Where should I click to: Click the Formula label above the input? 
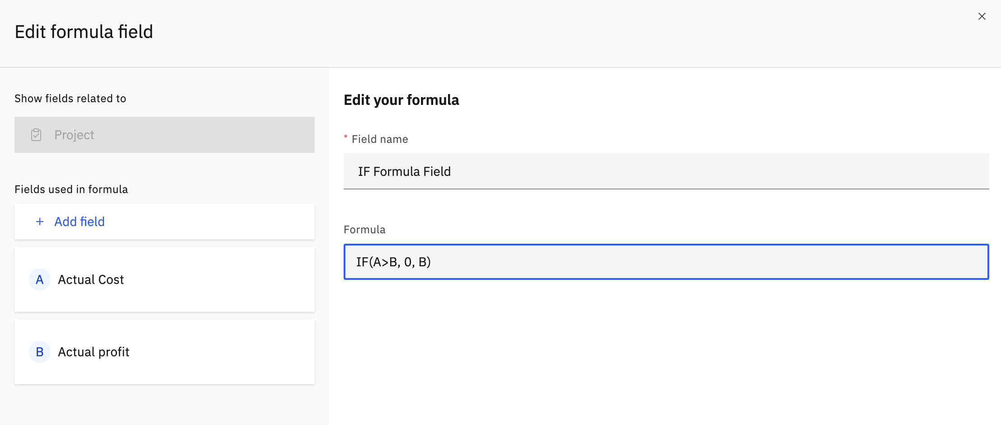click(364, 230)
